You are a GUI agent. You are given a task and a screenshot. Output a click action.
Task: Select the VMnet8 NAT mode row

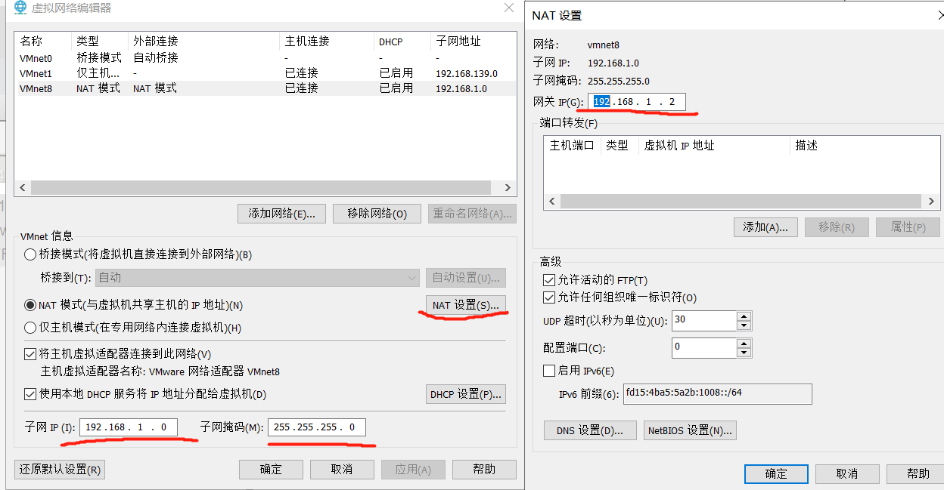pyautogui.click(x=265, y=88)
